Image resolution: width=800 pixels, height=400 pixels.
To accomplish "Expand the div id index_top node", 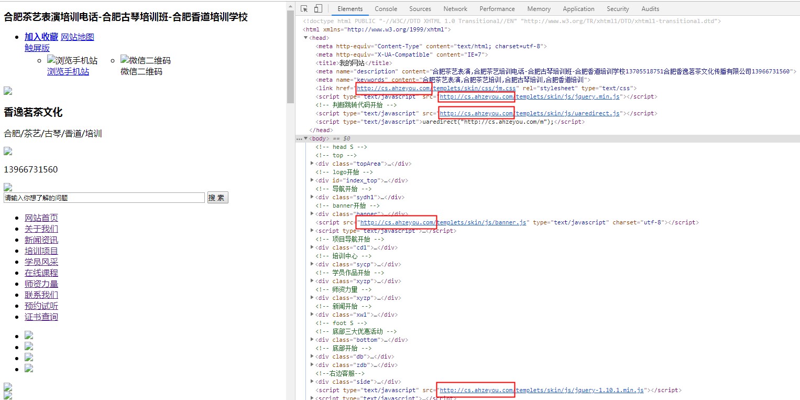I will [312, 180].
